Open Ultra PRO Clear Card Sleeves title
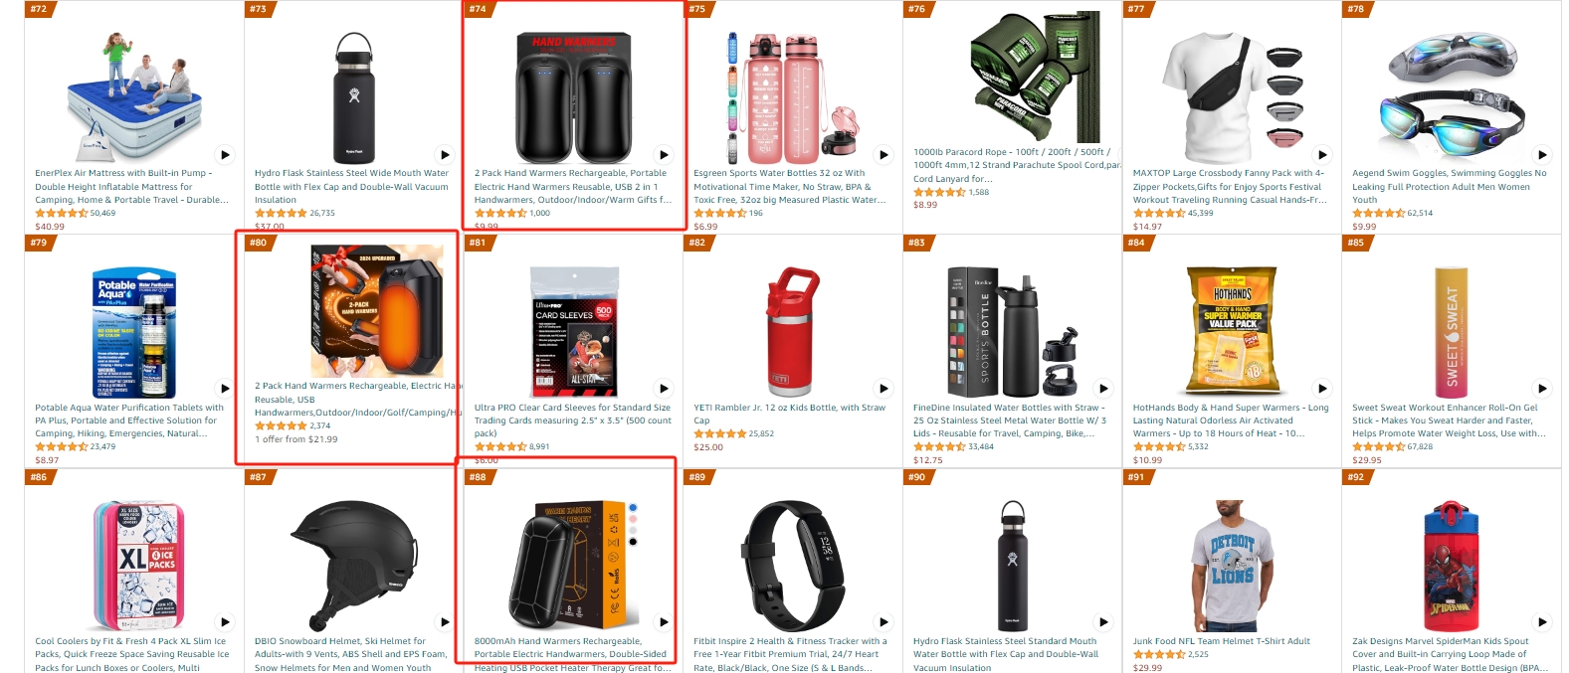 (x=572, y=421)
